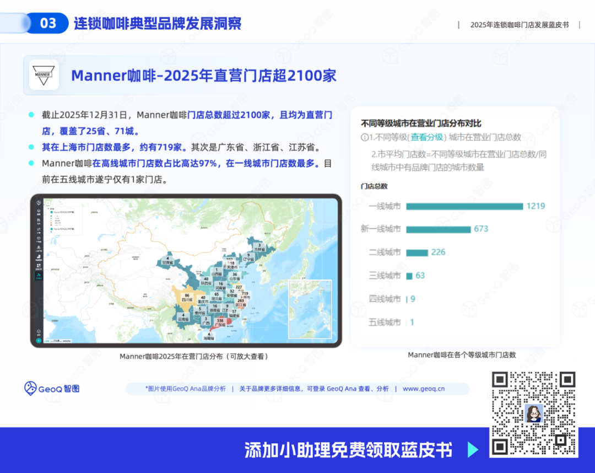Click the 上海市 label showing 719
This screenshot has height=473, width=595.
click(x=245, y=295)
